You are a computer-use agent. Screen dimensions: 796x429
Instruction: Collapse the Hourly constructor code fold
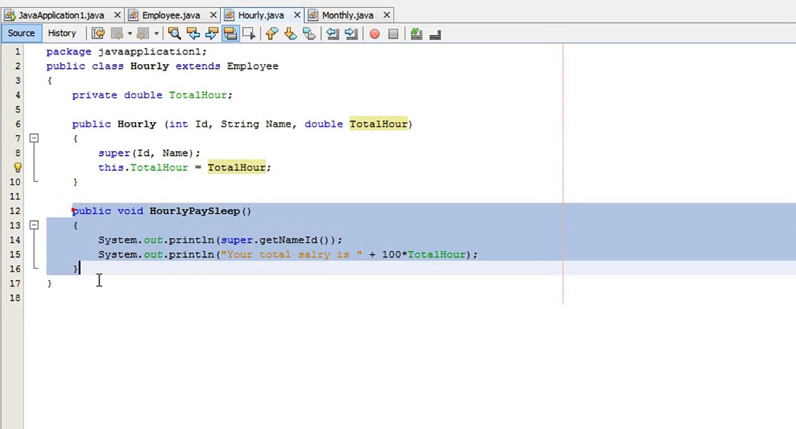coord(34,138)
